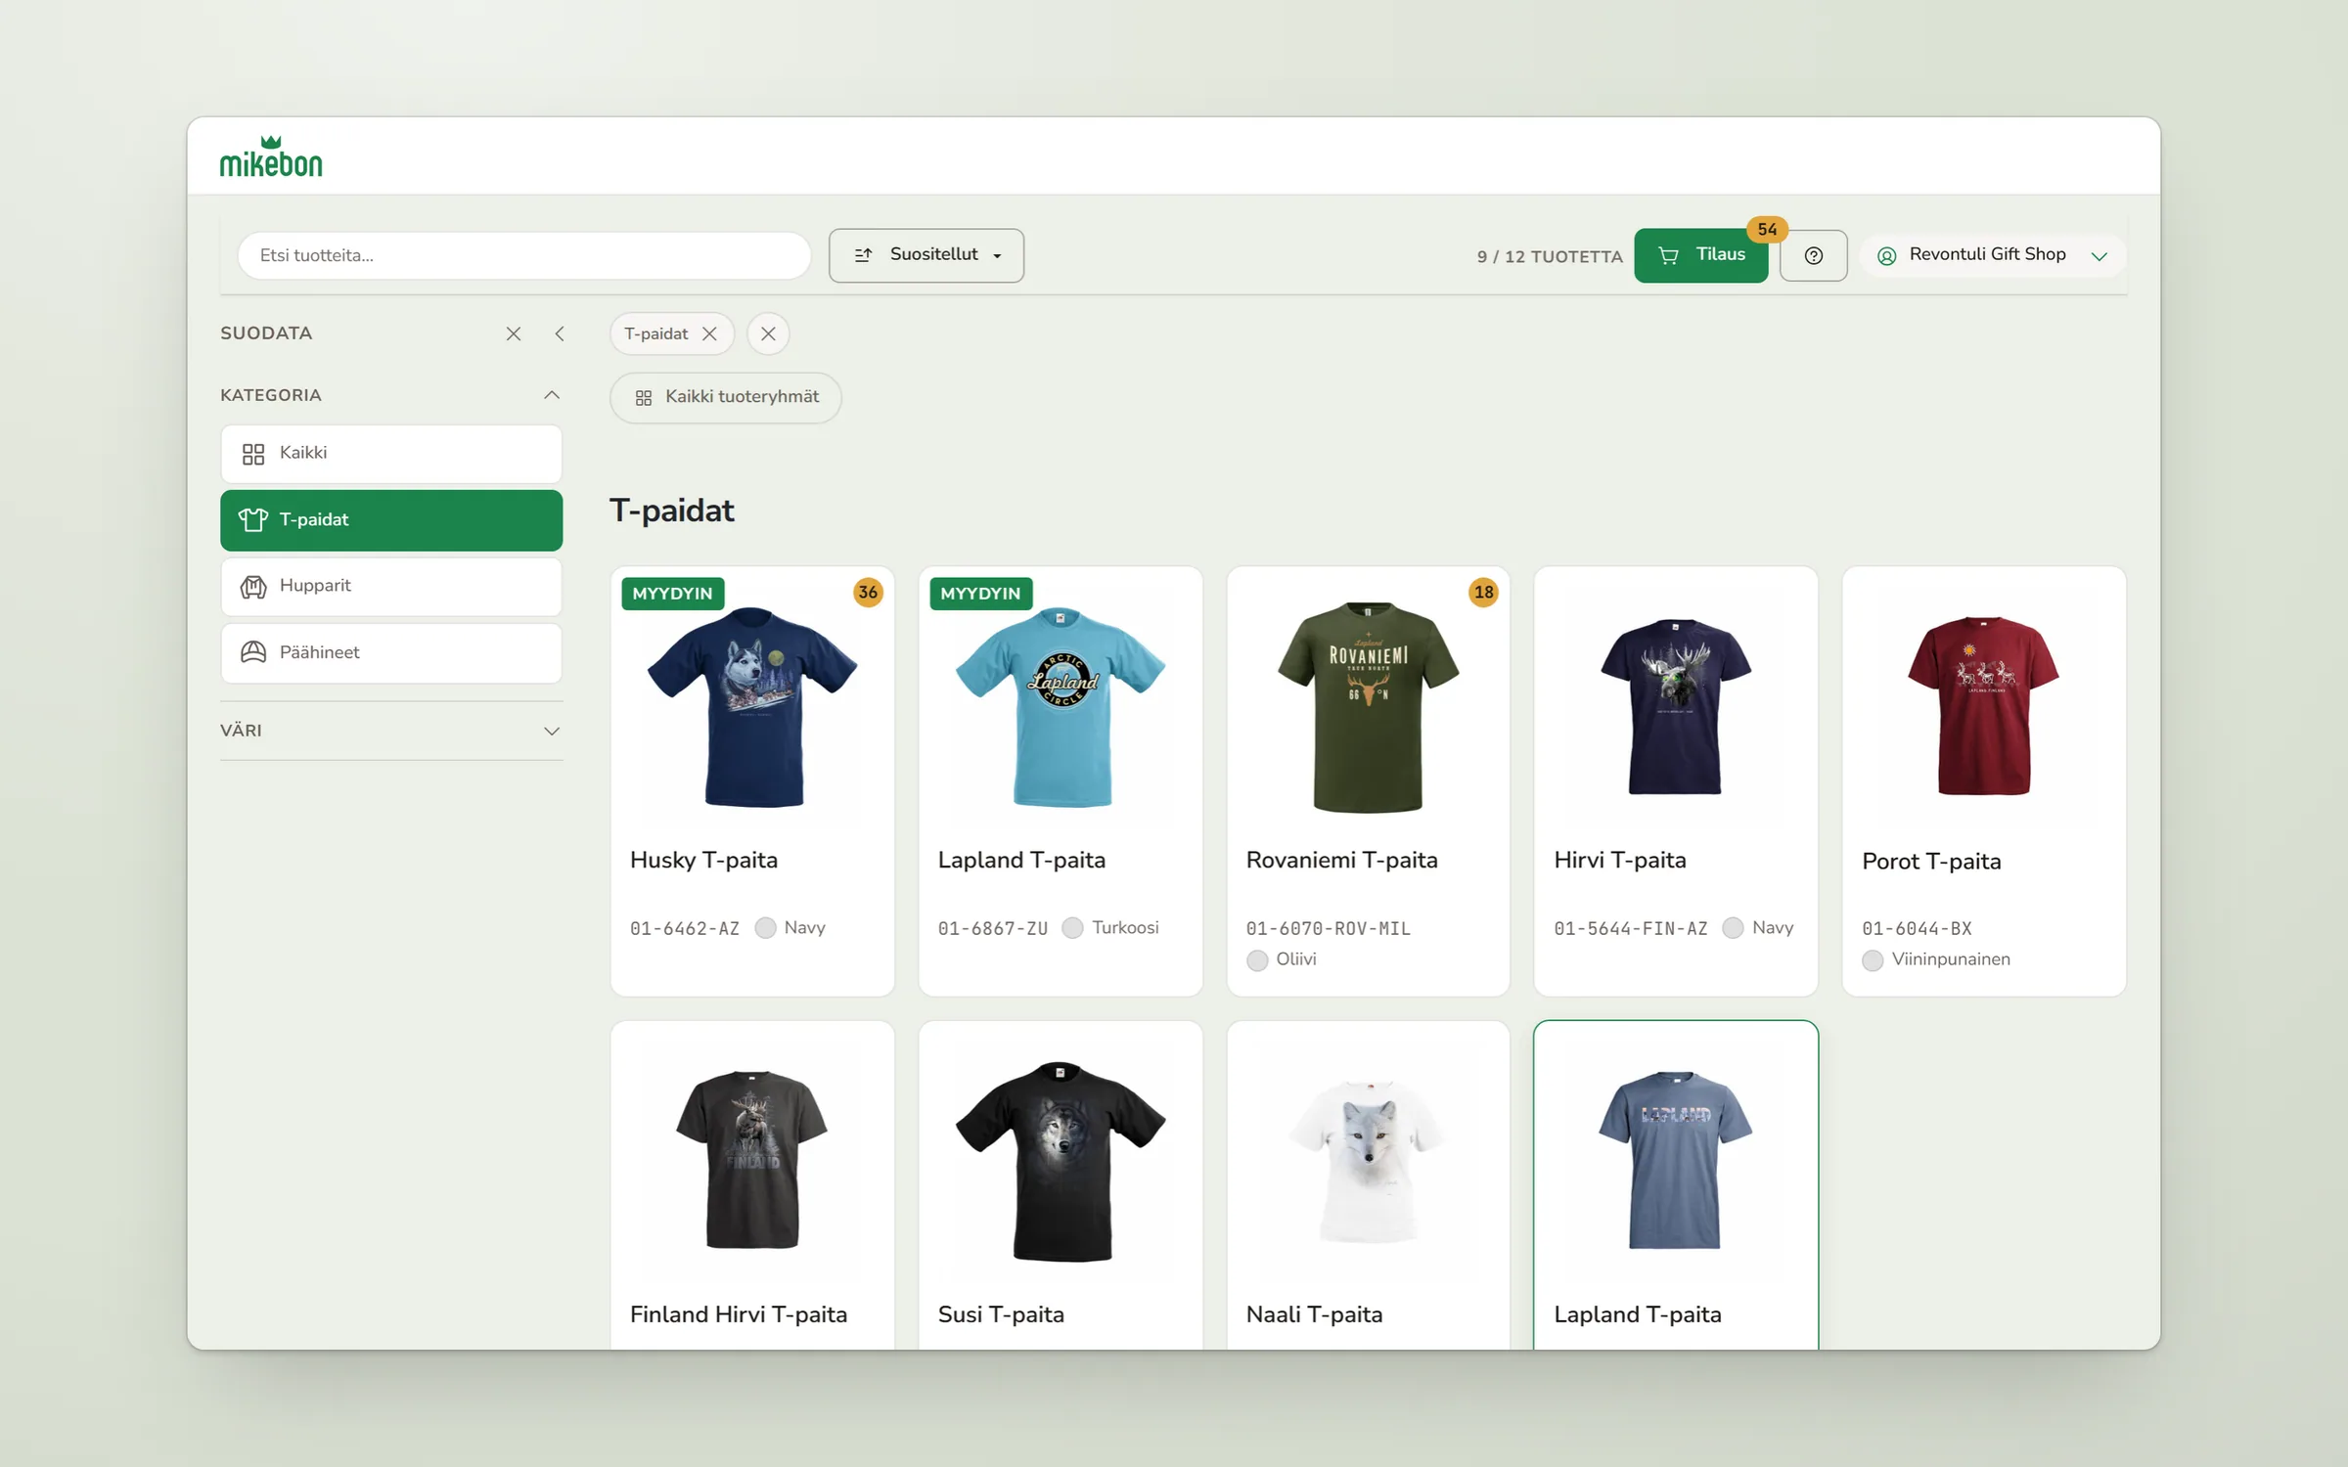Open the blue Lapland T-paita highlighted card
Viewport: 2348px width, 1467px height.
(1675, 1185)
